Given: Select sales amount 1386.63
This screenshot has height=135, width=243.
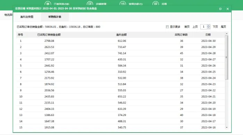Looking at the screenshot, I should point(49,115).
